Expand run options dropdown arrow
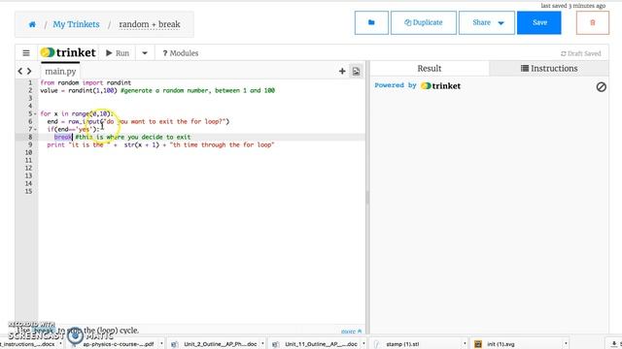This screenshot has height=349, width=622. 145,53
